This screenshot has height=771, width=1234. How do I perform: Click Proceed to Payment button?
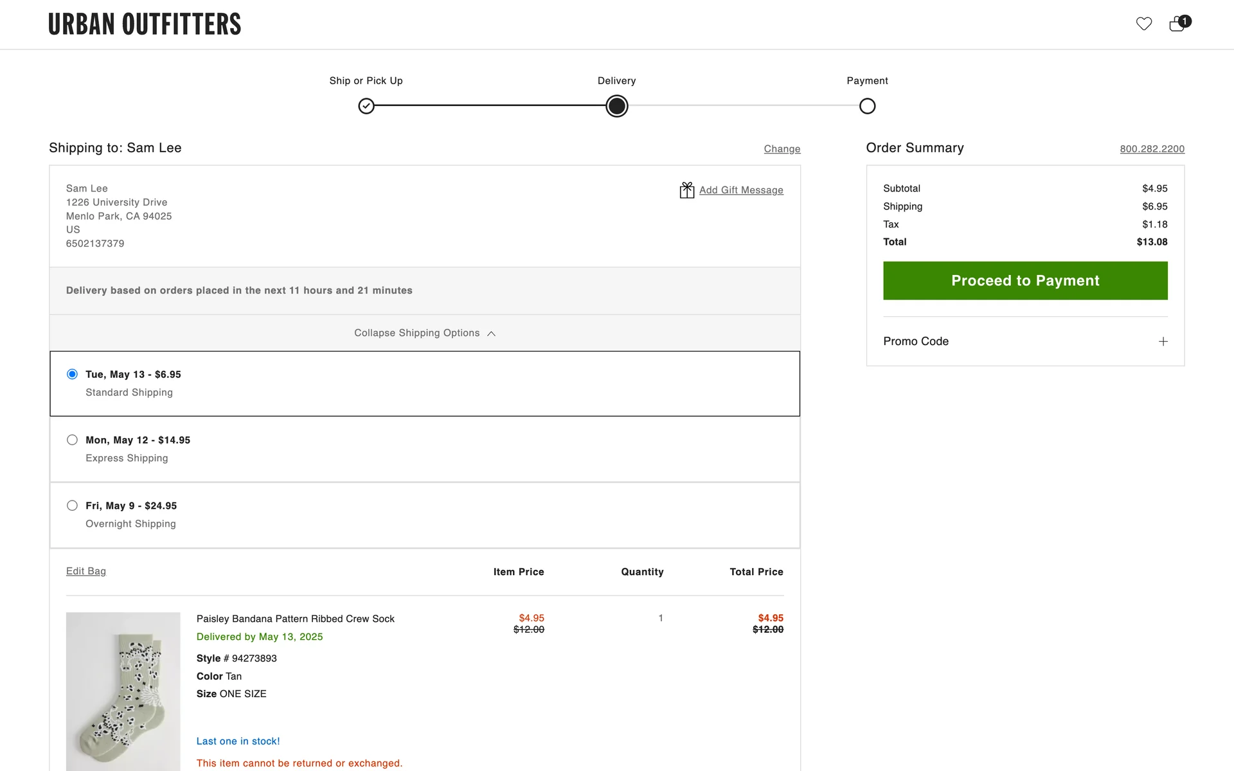[x=1024, y=281]
